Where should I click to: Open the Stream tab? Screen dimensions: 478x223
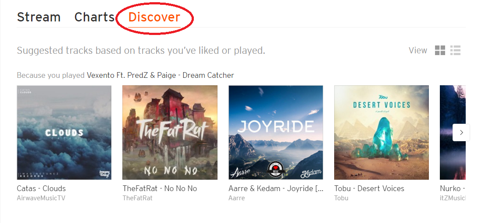39,17
